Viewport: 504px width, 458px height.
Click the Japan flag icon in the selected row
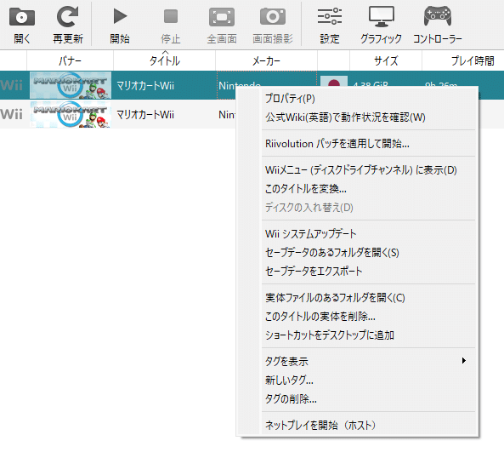(334, 82)
